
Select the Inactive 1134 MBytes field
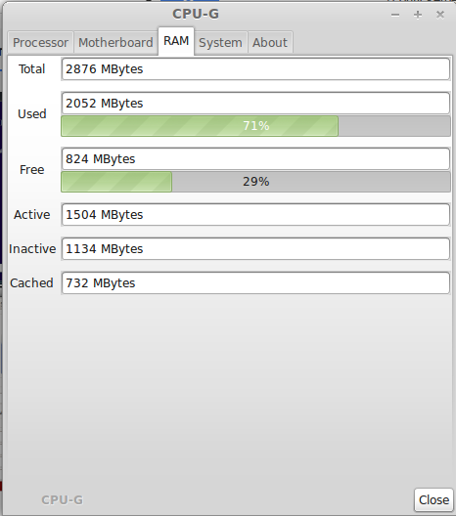[x=255, y=249]
